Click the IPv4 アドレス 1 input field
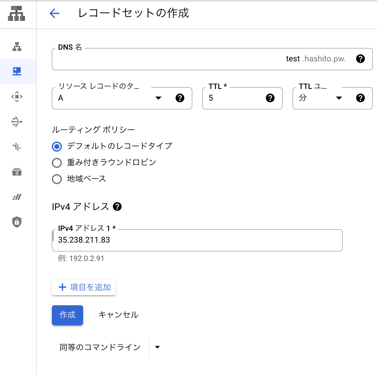This screenshot has width=377, height=375. click(x=197, y=241)
